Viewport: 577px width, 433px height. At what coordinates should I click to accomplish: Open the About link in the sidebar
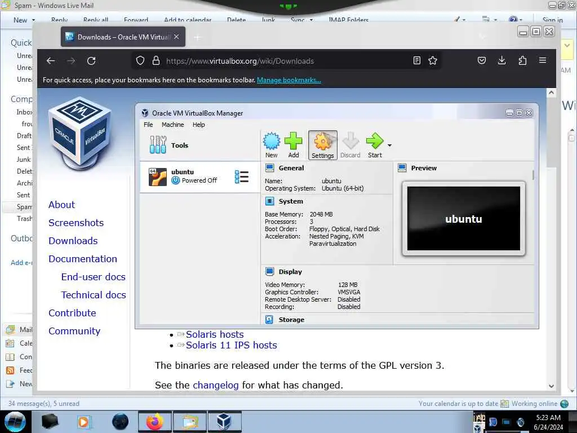[61, 205]
